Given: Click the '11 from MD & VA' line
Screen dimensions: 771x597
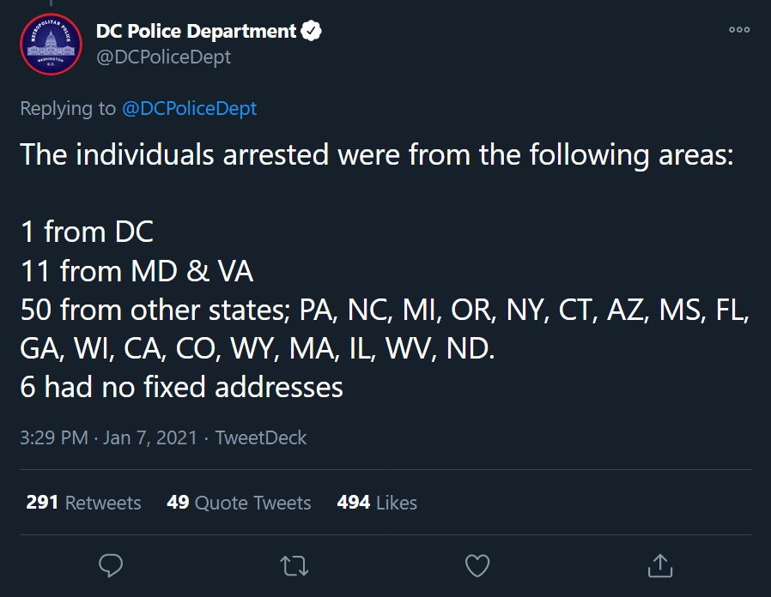Looking at the screenshot, I should point(137,271).
